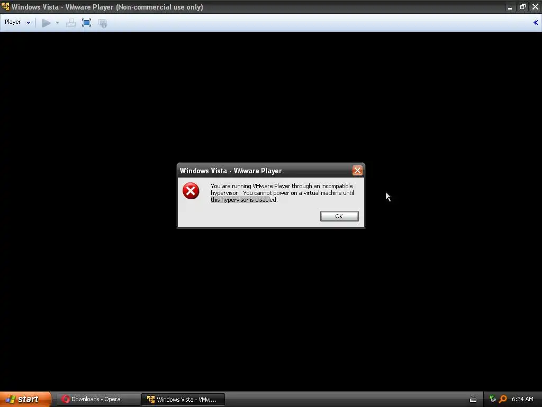Close the Windows Vista - VMware Player error dialog
Image resolution: width=542 pixels, height=407 pixels.
point(357,170)
